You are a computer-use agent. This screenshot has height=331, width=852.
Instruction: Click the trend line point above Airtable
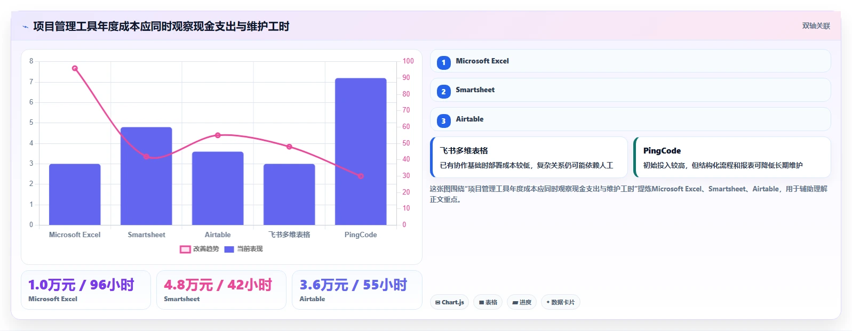pyautogui.click(x=218, y=135)
